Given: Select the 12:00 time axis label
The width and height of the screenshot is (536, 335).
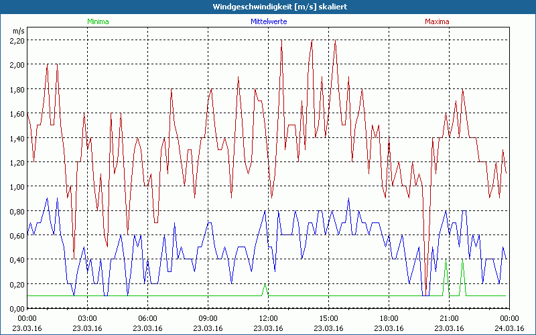Looking at the screenshot, I should (x=268, y=318).
